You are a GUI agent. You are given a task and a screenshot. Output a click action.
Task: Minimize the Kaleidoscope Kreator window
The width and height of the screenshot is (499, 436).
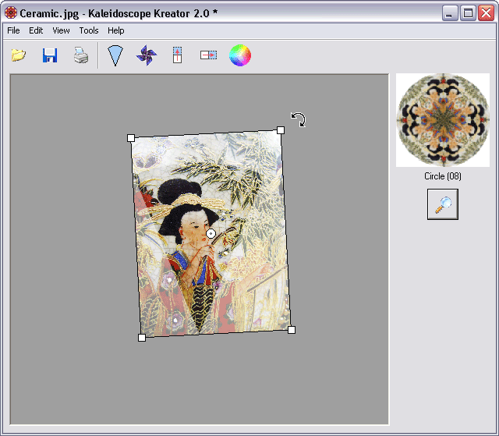tap(450, 13)
